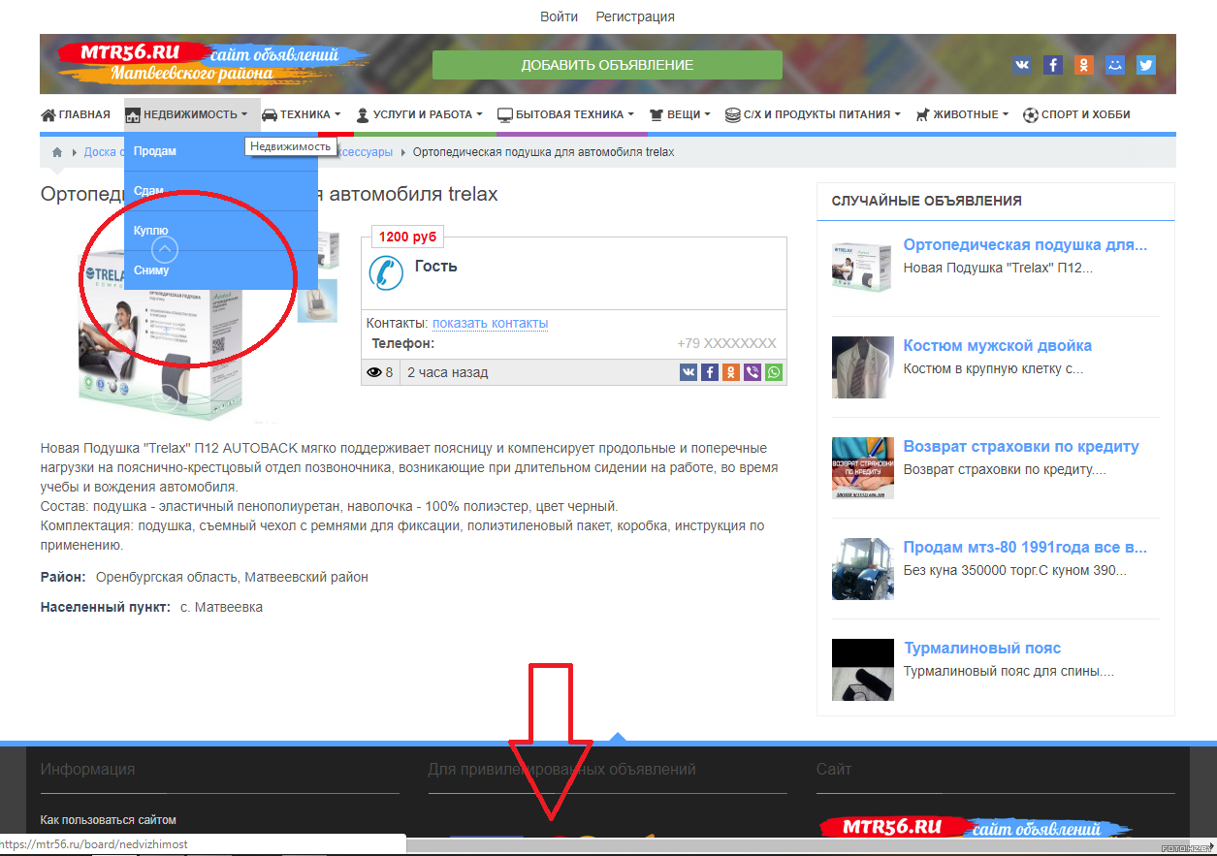Expand the Техника dropdown menu

coord(302,114)
